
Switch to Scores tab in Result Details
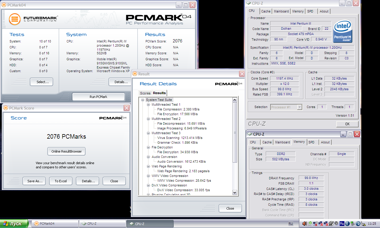pos(145,93)
